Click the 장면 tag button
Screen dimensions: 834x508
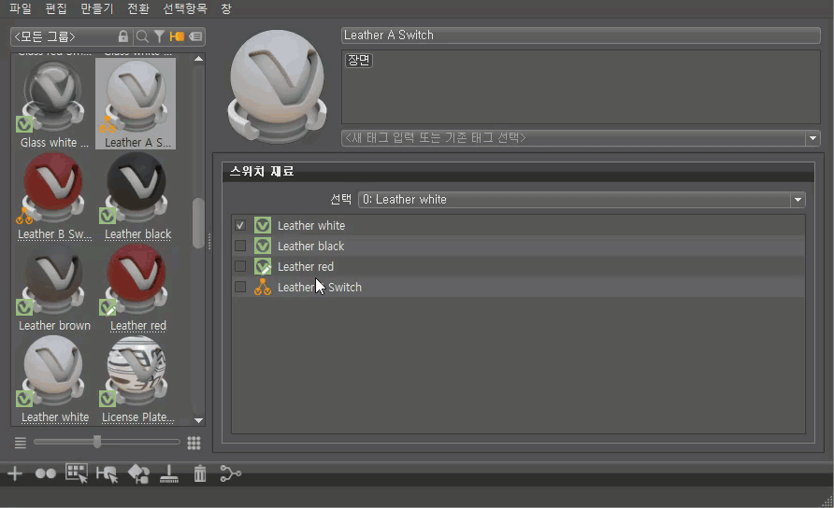point(359,60)
